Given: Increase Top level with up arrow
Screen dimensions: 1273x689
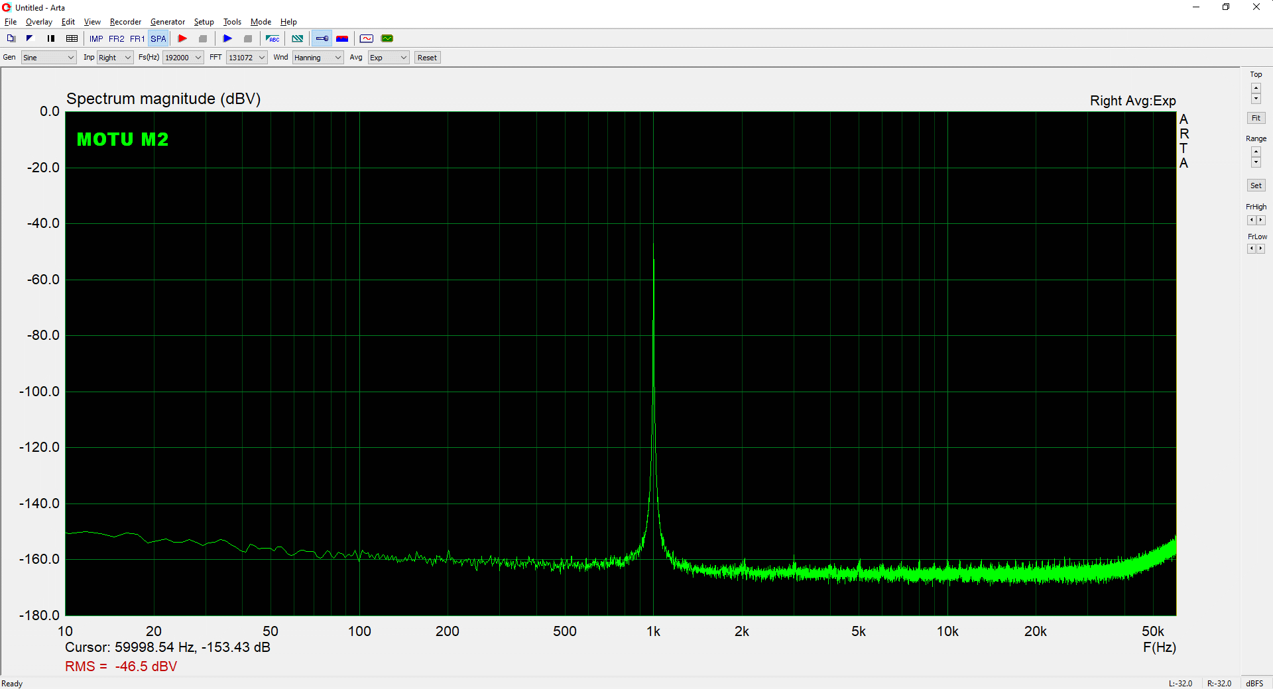Looking at the screenshot, I should click(1256, 88).
